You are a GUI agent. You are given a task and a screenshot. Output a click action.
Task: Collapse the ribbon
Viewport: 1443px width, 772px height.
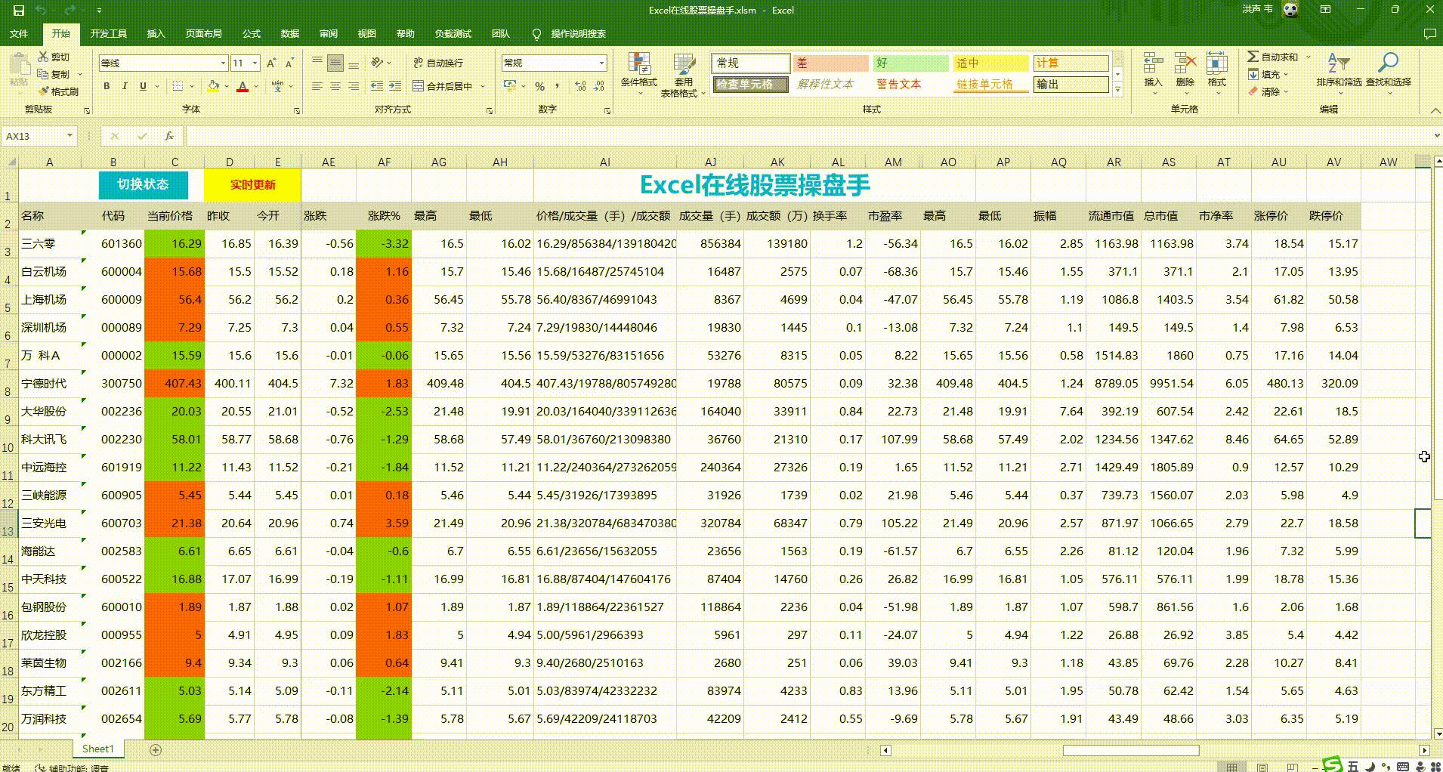(x=1435, y=110)
